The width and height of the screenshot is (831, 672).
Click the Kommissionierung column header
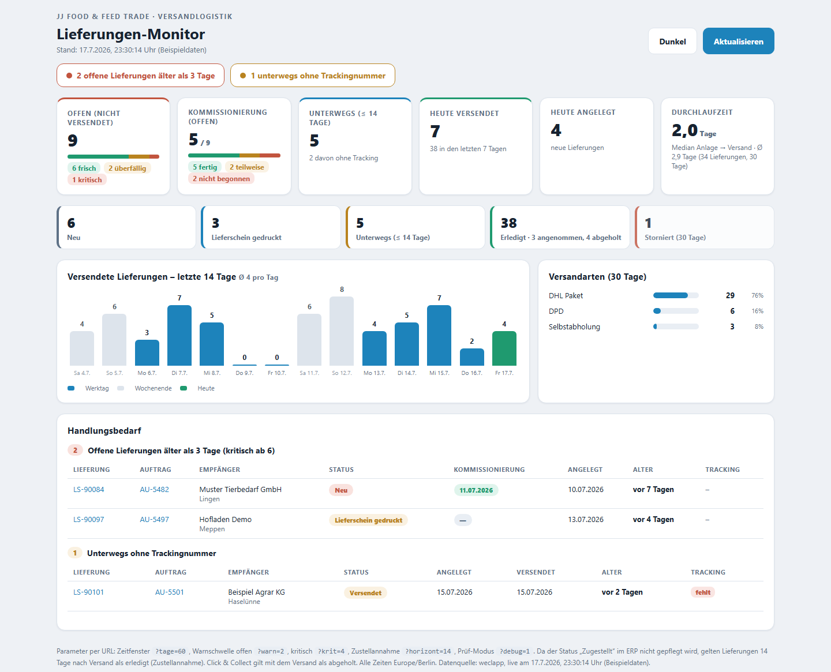pos(489,470)
